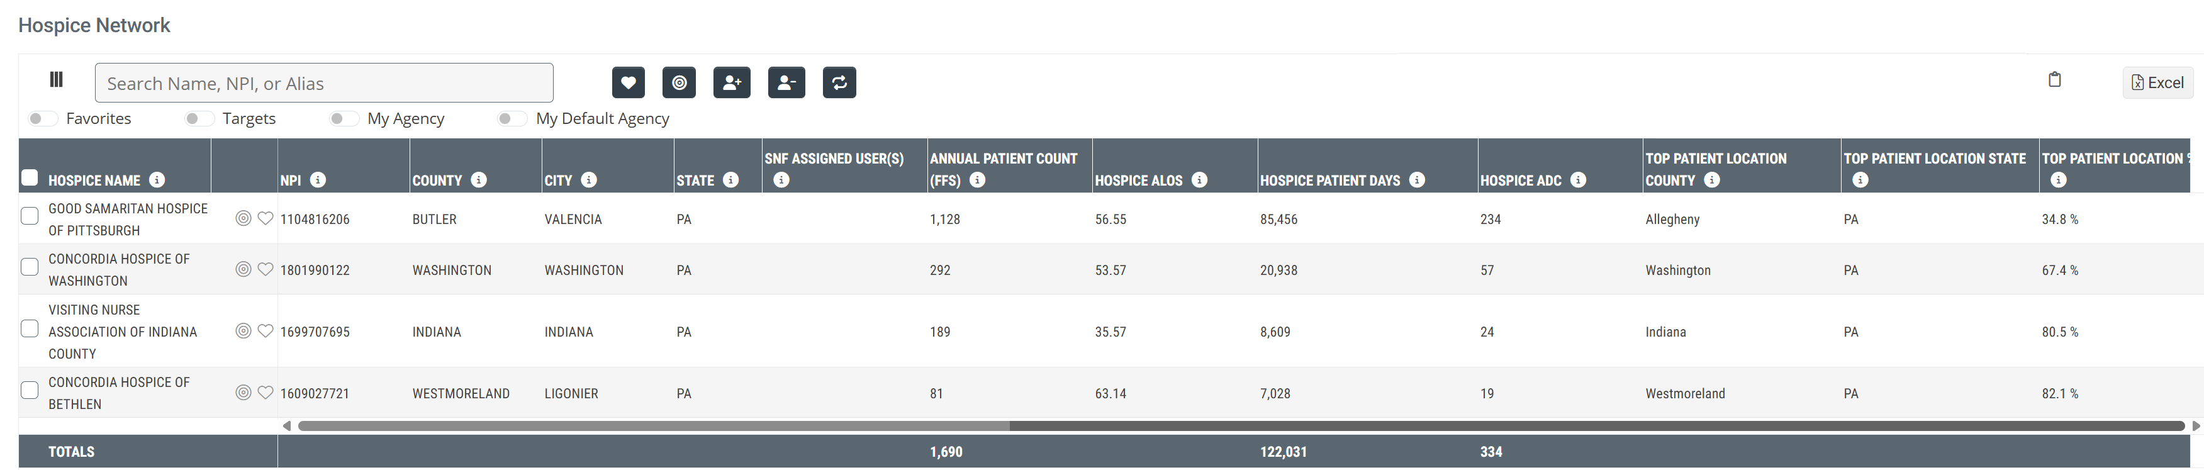Click the remove user assignment icon

click(785, 83)
